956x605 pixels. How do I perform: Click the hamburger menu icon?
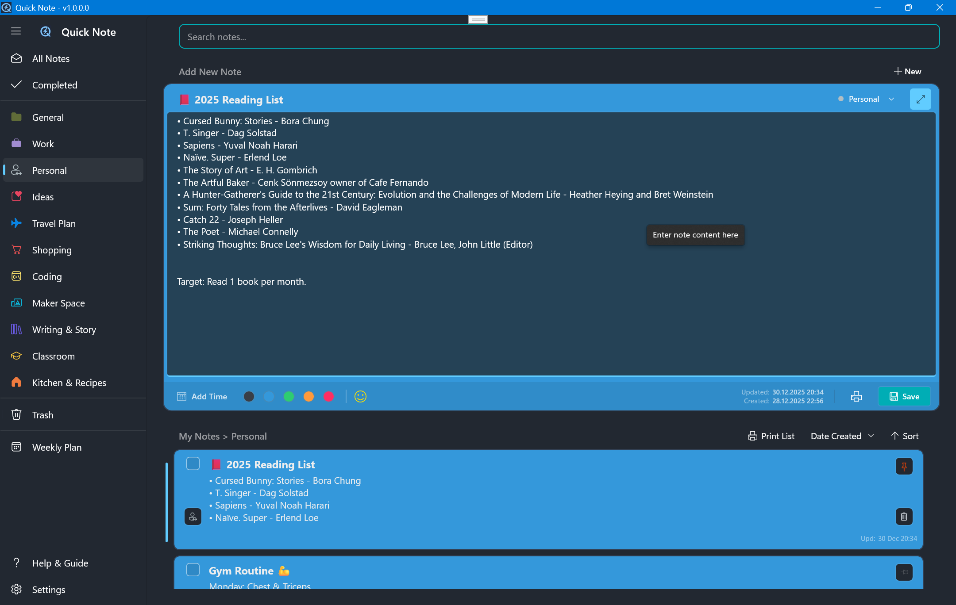point(16,31)
